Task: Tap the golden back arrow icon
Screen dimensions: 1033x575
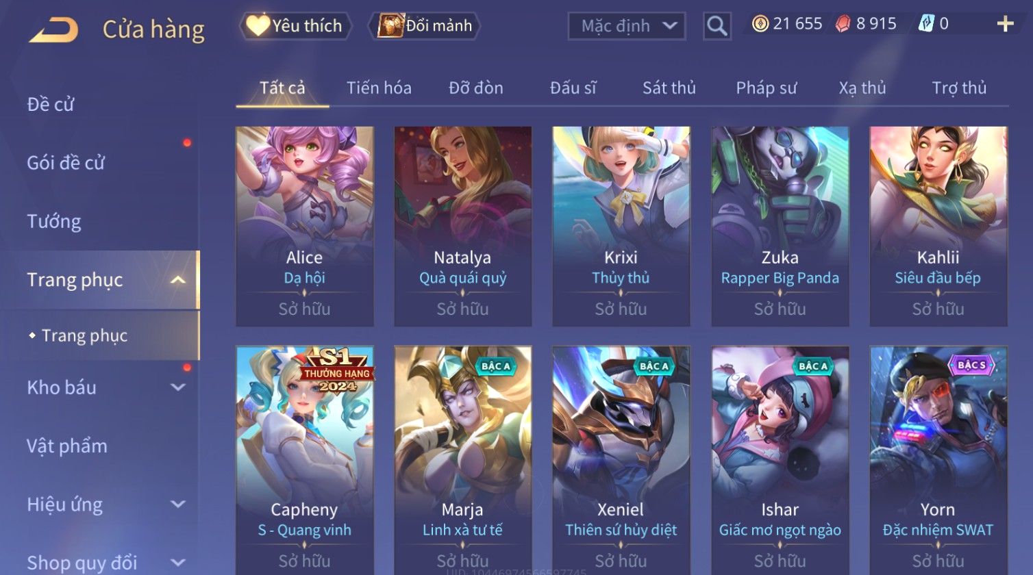Action: (x=53, y=29)
